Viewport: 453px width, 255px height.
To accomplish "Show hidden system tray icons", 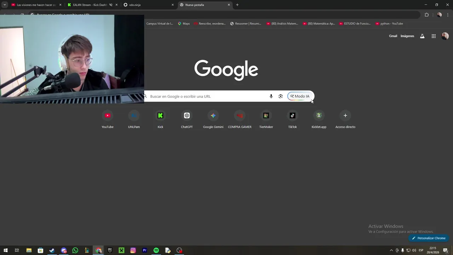I will (391, 250).
